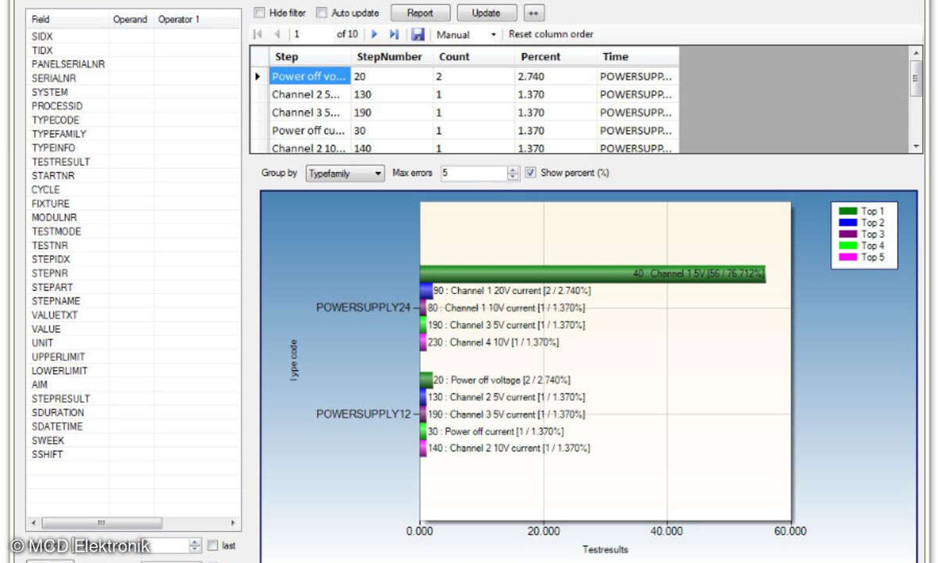The width and height of the screenshot is (938, 563).
Task: Click the '++' expand button
Action: coord(533,13)
